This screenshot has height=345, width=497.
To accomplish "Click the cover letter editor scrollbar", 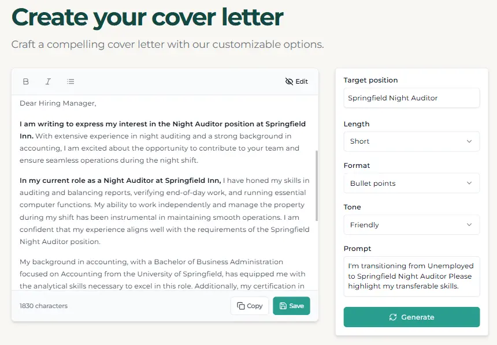I will pos(316,186).
